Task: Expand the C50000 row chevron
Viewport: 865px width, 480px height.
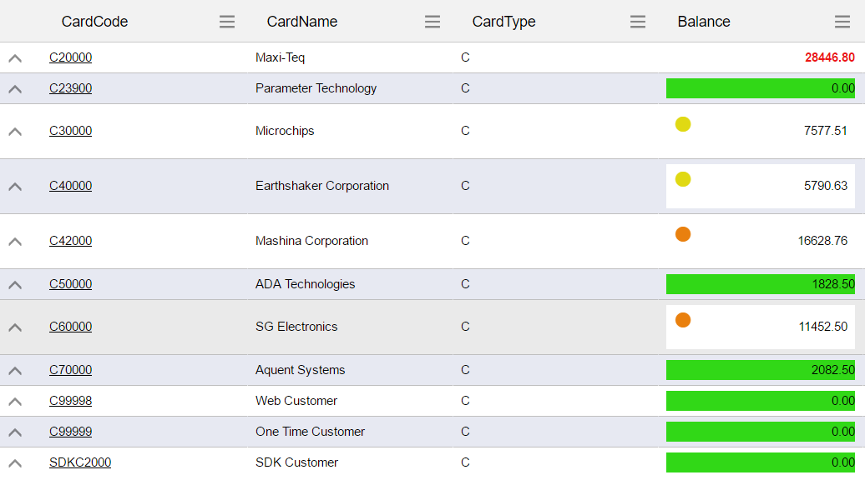Action: [15, 285]
